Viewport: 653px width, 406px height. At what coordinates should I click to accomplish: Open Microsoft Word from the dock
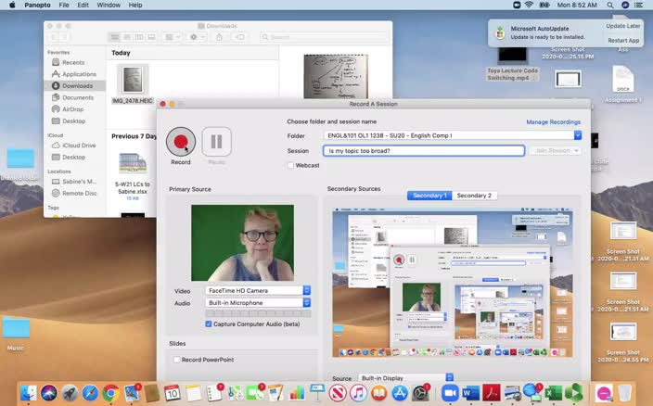tap(471, 393)
